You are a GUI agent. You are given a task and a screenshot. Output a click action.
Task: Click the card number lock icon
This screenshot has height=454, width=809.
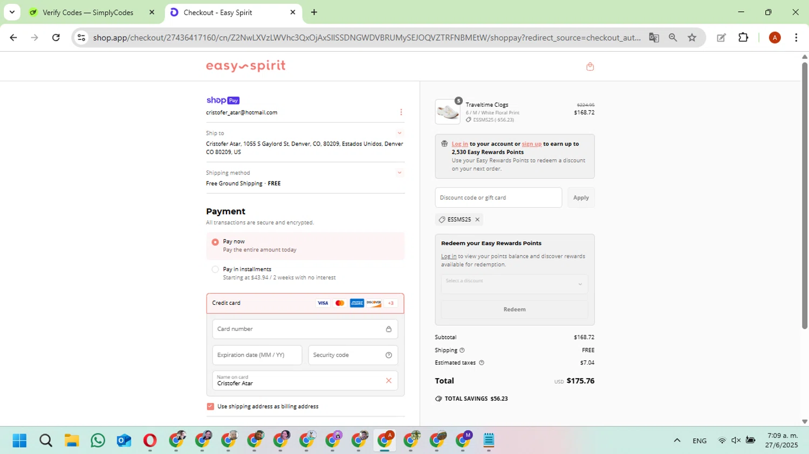tap(388, 329)
